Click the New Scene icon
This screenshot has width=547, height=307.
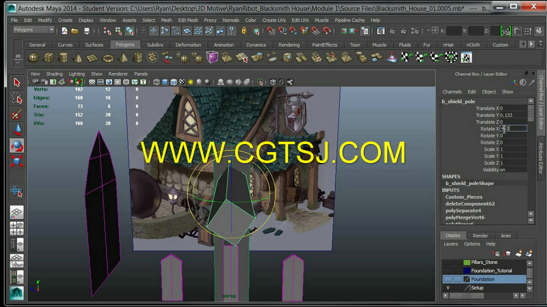tap(64, 31)
